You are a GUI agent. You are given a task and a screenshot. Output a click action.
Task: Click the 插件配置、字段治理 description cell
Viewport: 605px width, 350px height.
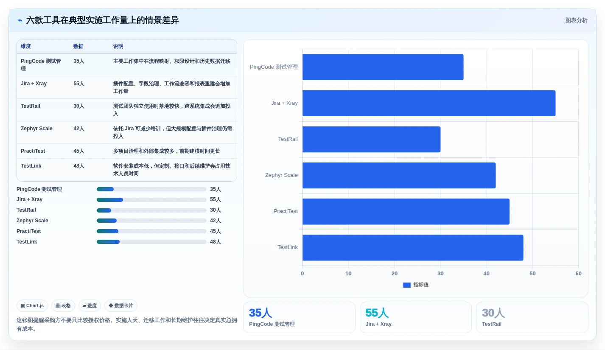pos(173,87)
